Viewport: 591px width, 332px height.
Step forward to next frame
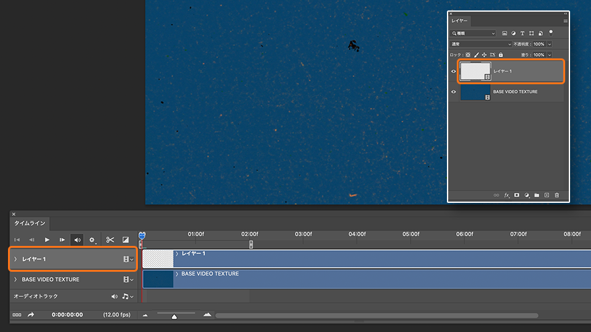62,240
